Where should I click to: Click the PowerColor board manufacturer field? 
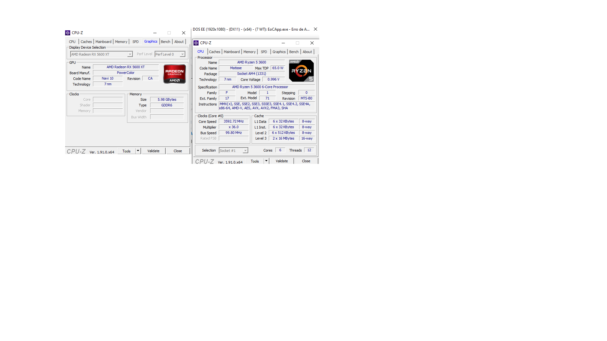click(126, 73)
